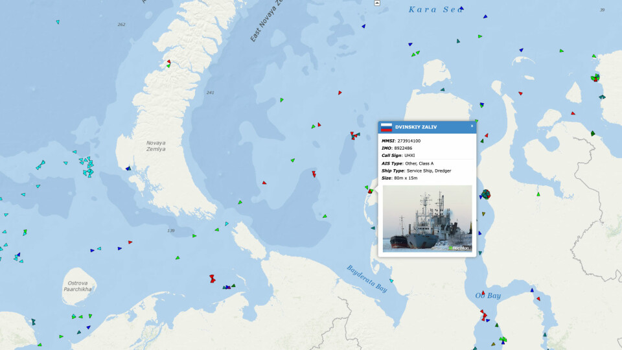Click the ship cluster right of the popup
622x350 pixels.
pos(486,194)
